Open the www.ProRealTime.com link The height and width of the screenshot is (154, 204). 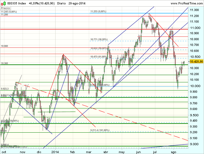pos(187,3)
